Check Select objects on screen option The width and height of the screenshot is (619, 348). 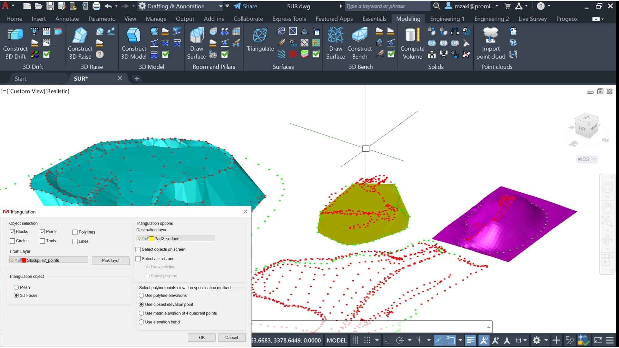[138, 249]
